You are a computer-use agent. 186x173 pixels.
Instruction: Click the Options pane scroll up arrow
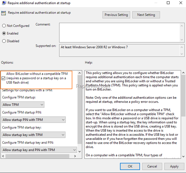pos(80,73)
